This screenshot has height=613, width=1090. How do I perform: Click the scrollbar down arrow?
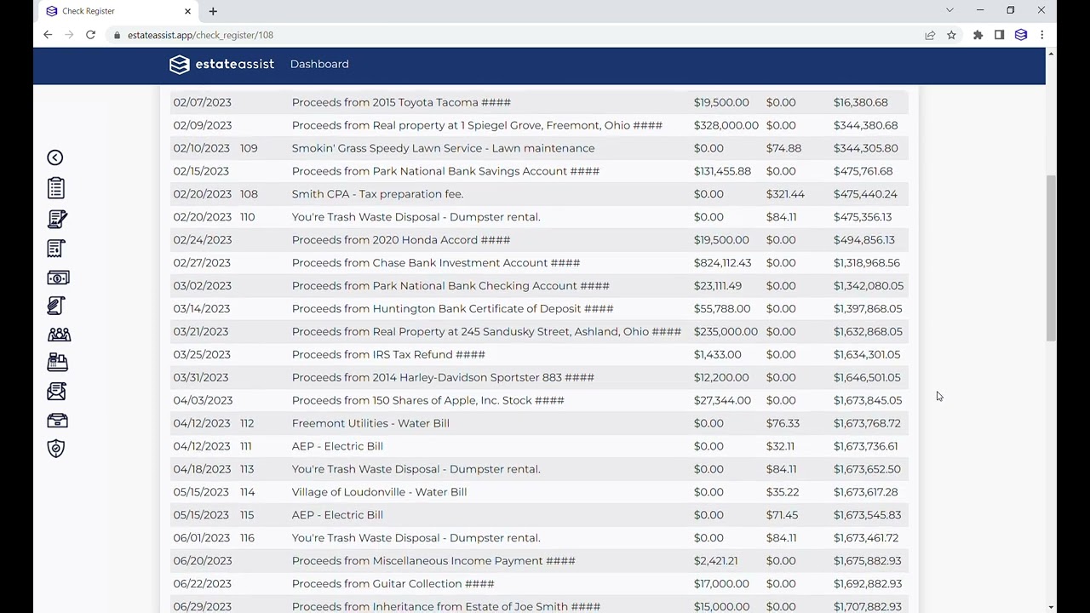click(x=1051, y=607)
